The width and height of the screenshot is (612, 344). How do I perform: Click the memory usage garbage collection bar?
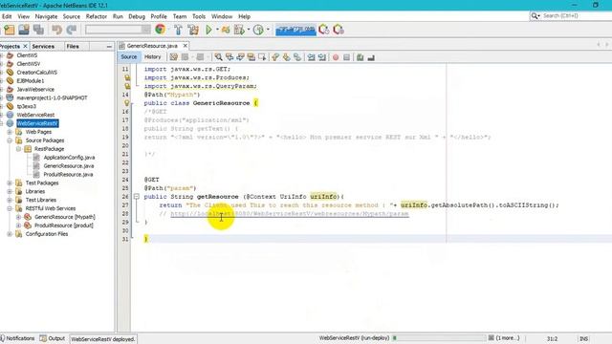pos(295,30)
